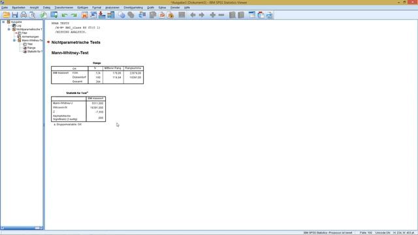Click the Mann-Whitney-U row label
The width and height of the screenshot is (418, 235).
(63, 103)
